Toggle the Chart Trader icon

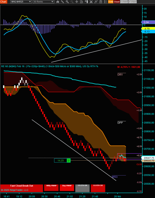point(86,2)
